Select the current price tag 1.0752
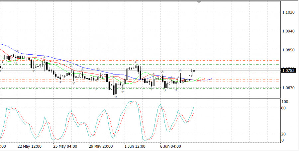This screenshot has height=151, width=299. [288, 70]
